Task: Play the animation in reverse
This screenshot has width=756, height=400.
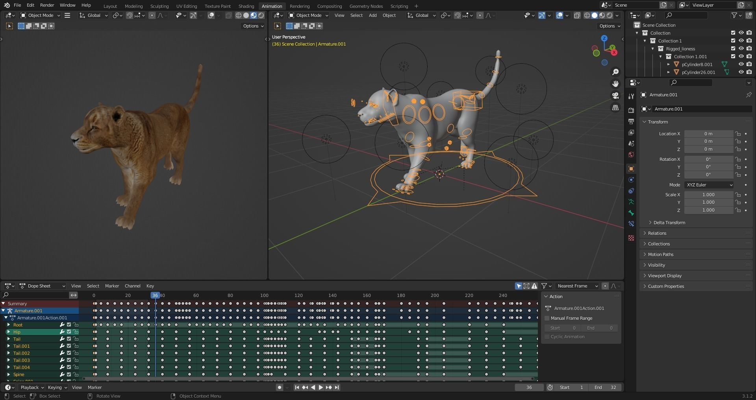Action: (313, 387)
